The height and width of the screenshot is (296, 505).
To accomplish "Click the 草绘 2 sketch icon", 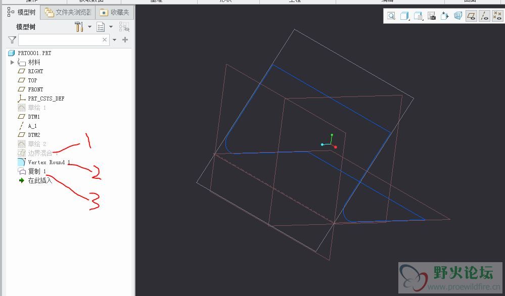I will (22, 143).
